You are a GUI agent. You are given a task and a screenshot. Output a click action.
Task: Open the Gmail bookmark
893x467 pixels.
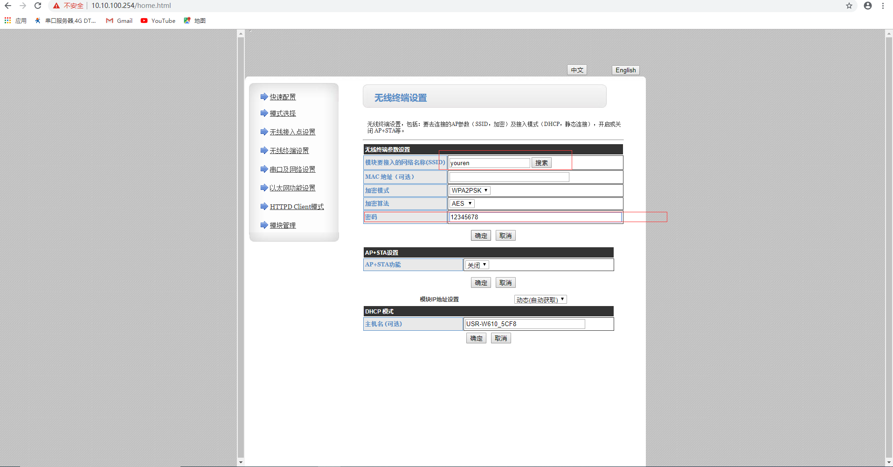click(119, 21)
